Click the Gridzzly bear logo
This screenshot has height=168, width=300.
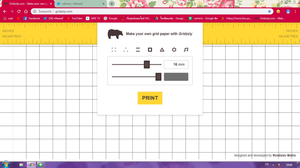click(x=115, y=34)
